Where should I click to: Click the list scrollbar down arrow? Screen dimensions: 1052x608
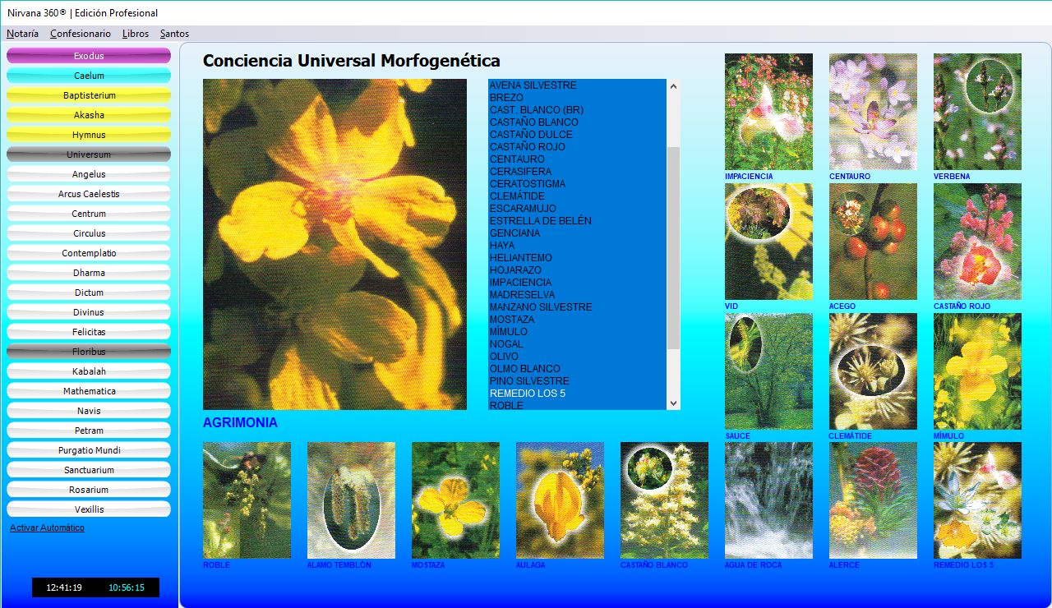point(674,403)
